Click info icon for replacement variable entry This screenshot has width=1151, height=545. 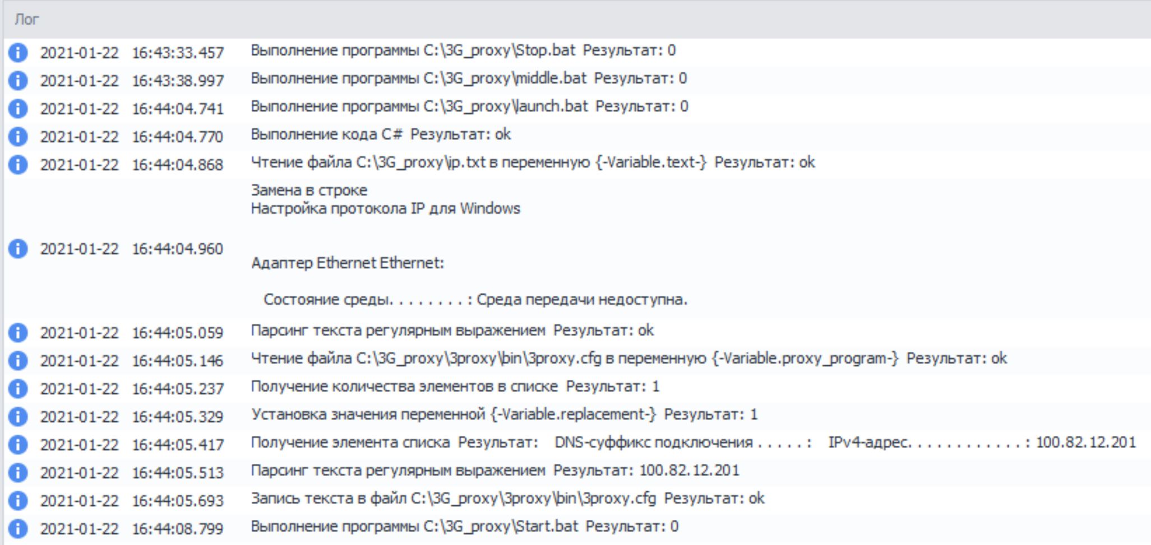(18, 417)
